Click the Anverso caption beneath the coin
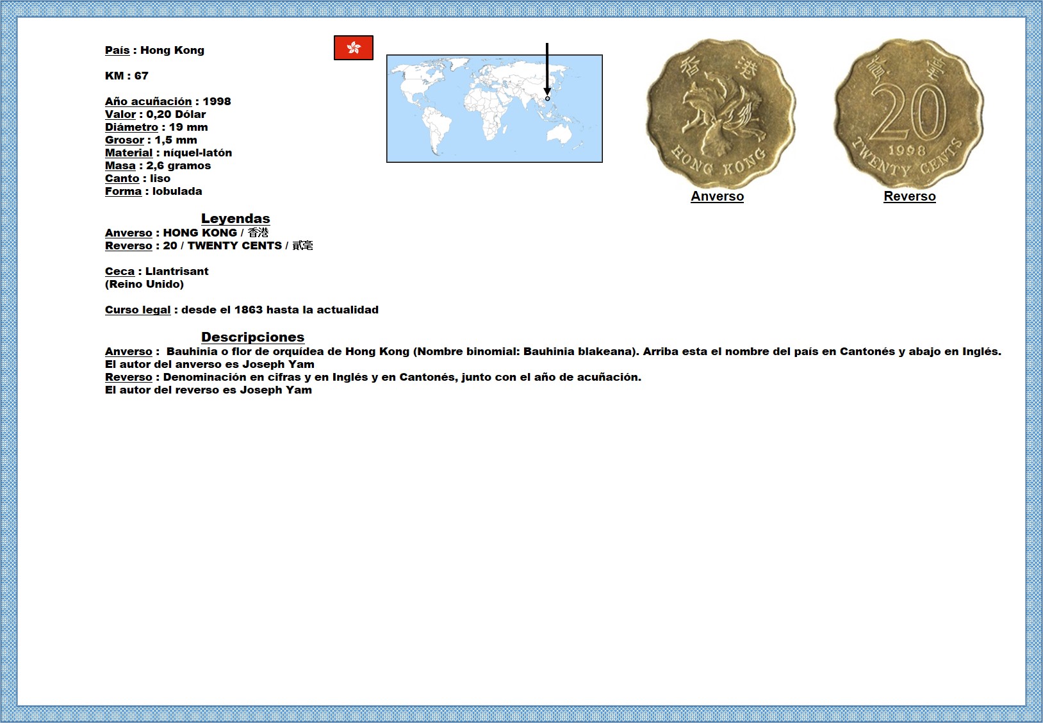 [x=718, y=197]
